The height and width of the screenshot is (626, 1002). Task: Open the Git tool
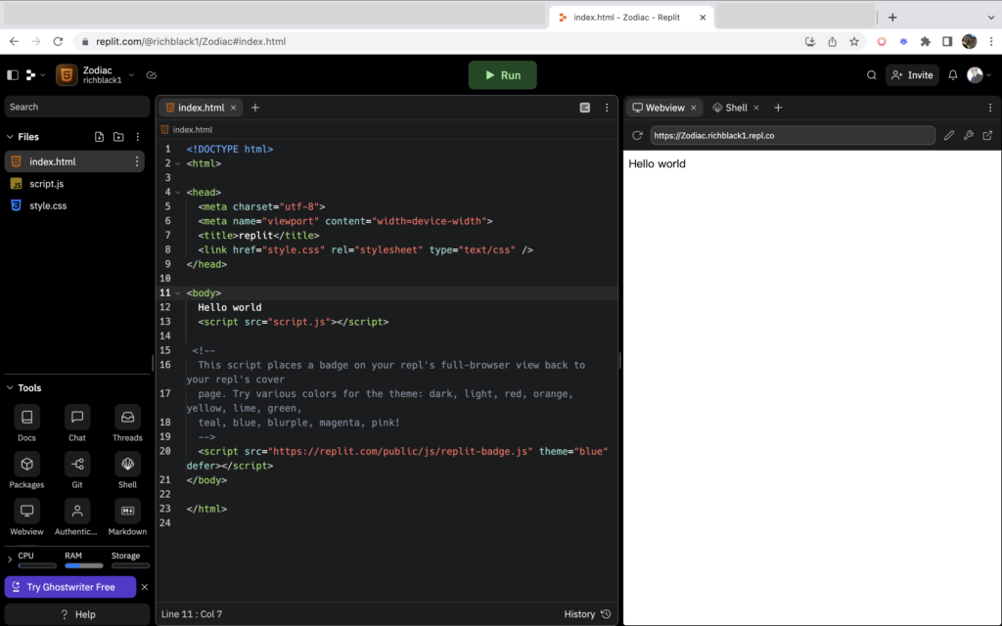pos(77,465)
